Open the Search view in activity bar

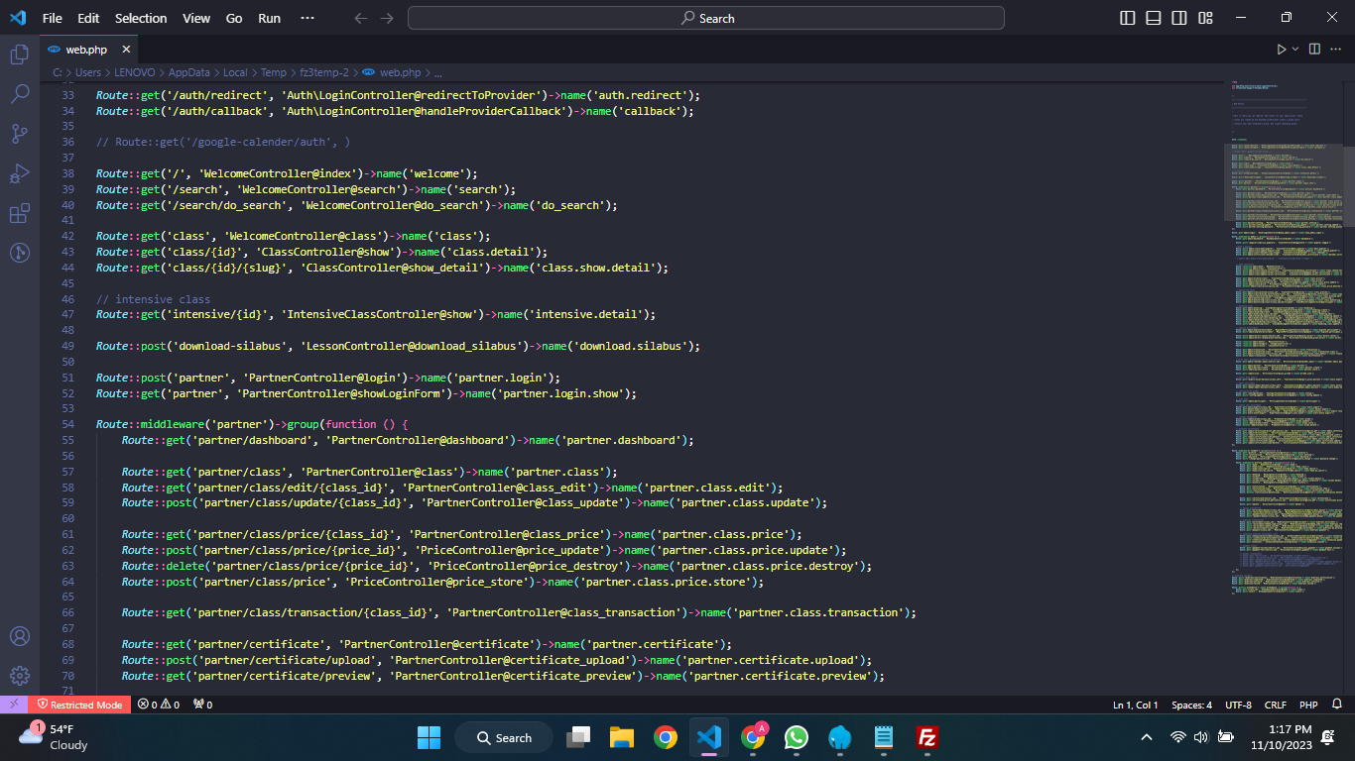[x=19, y=94]
